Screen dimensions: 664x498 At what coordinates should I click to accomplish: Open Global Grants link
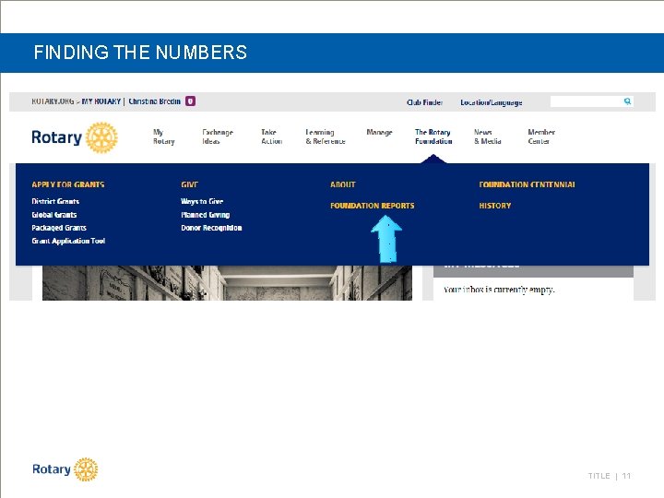pos(54,215)
